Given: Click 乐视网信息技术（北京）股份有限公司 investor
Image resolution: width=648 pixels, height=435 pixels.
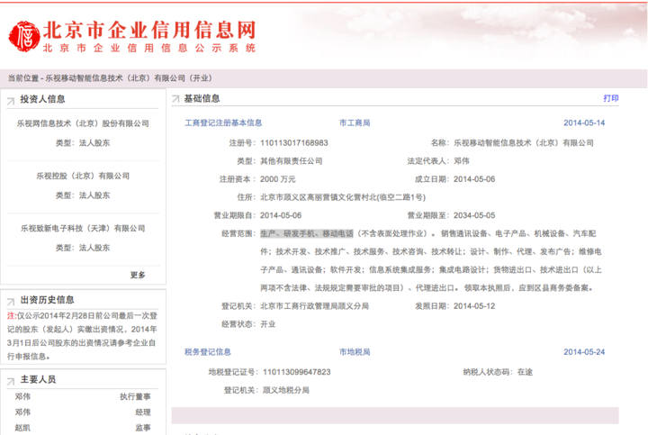Looking at the screenshot, I should pyautogui.click(x=83, y=122).
